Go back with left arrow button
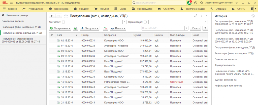Image resolution: width=258 pixels, height=105 pixels. [x=52, y=16]
